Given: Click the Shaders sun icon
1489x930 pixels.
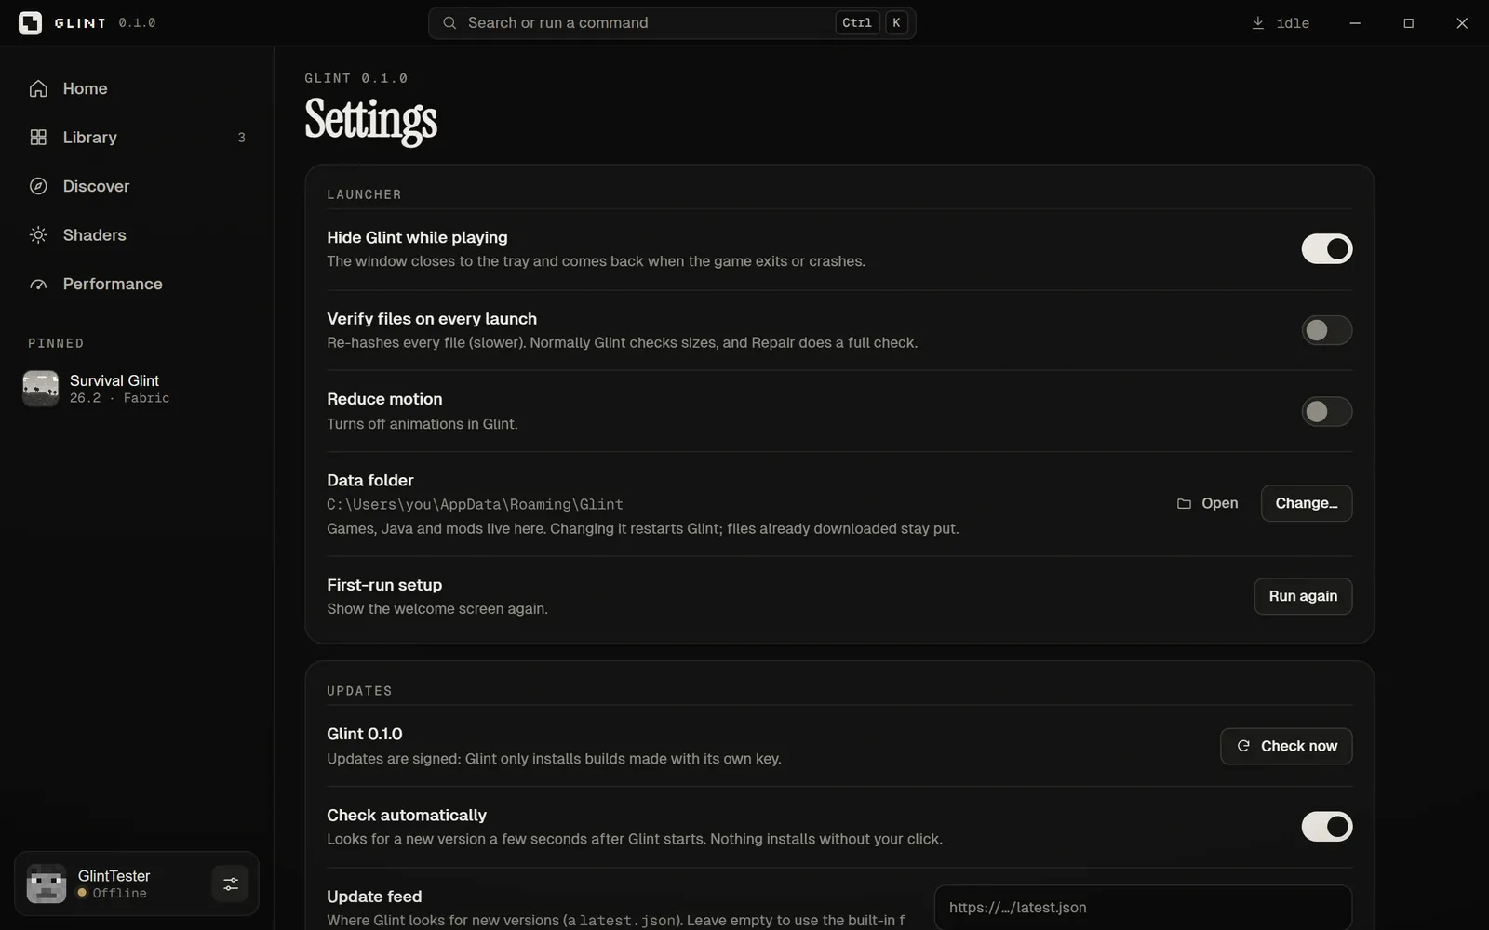Looking at the screenshot, I should pyautogui.click(x=38, y=235).
